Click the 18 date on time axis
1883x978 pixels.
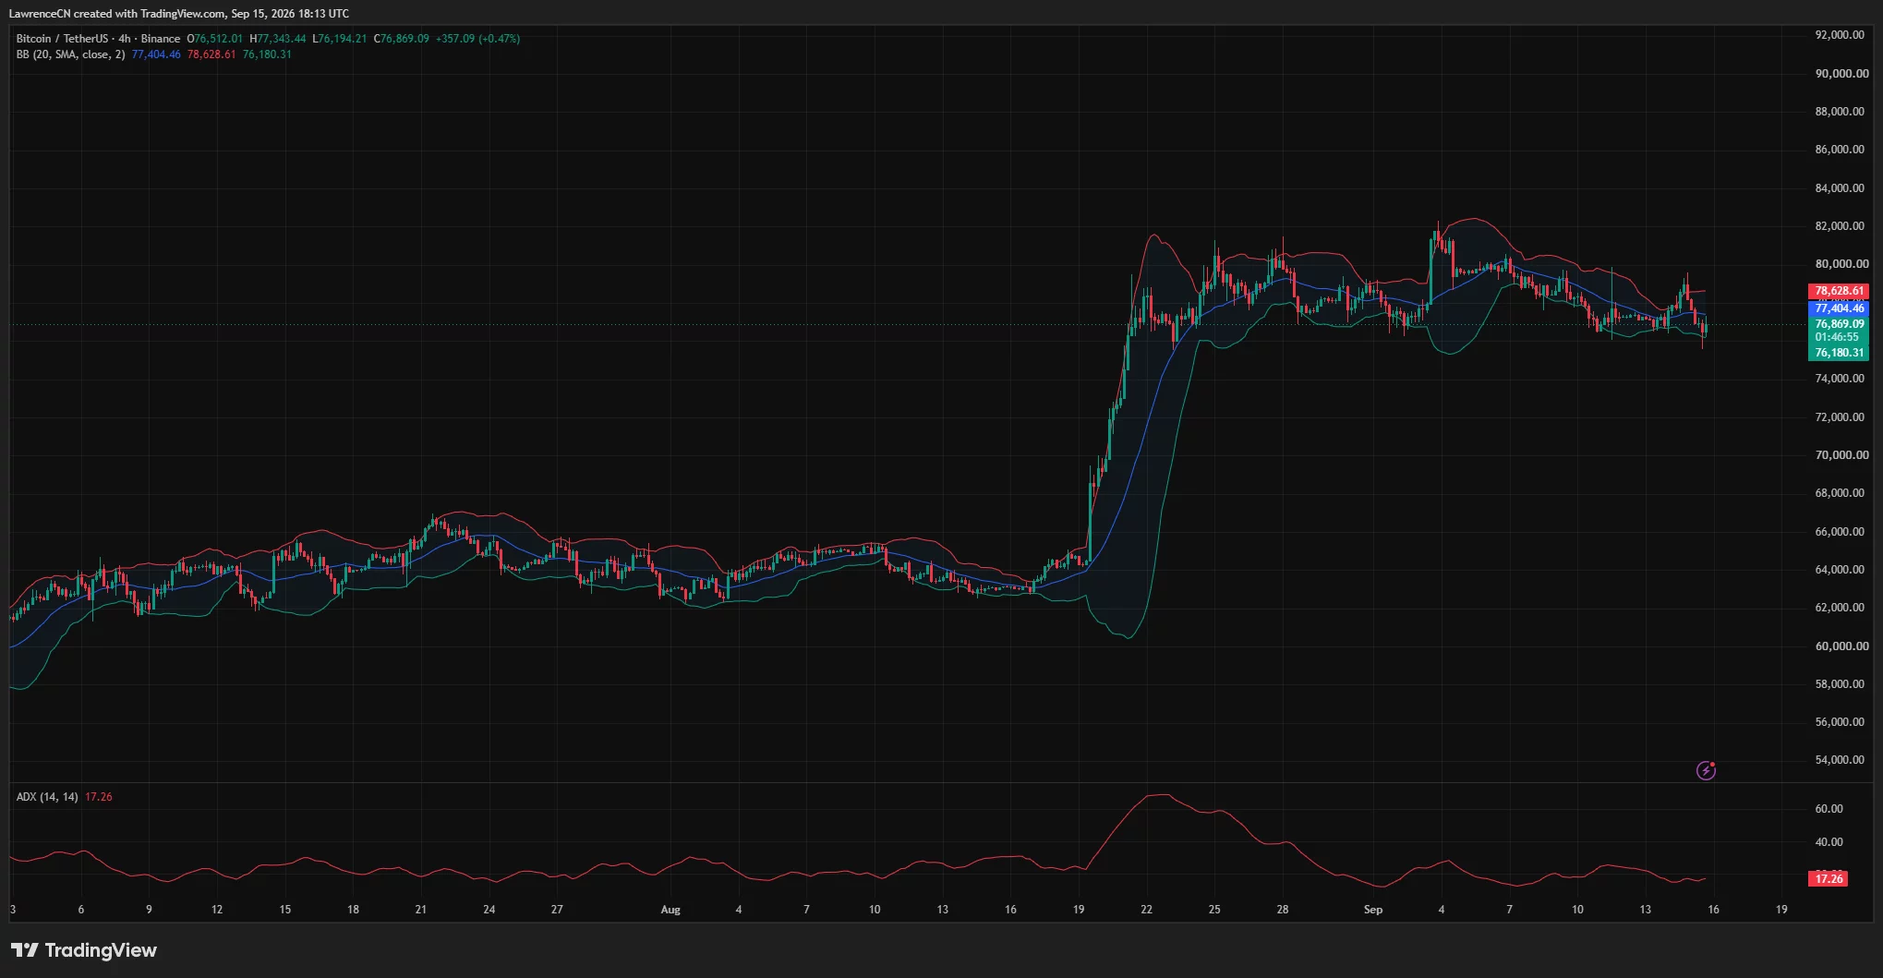(353, 910)
